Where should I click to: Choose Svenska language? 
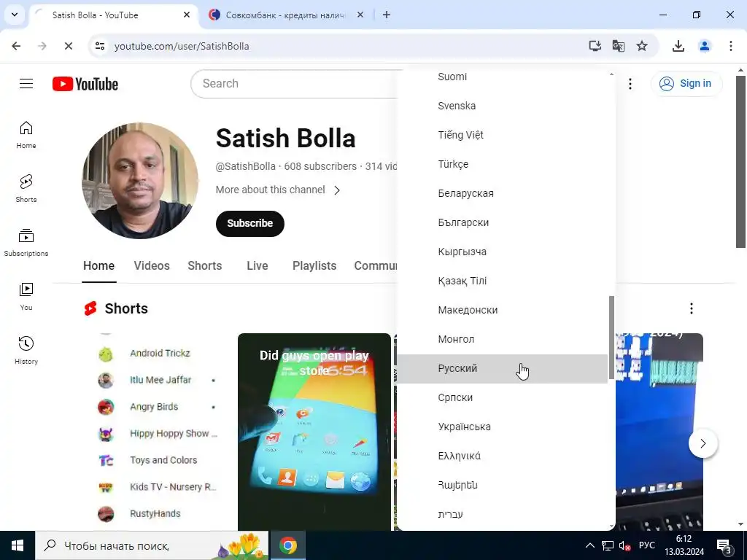click(x=502, y=106)
